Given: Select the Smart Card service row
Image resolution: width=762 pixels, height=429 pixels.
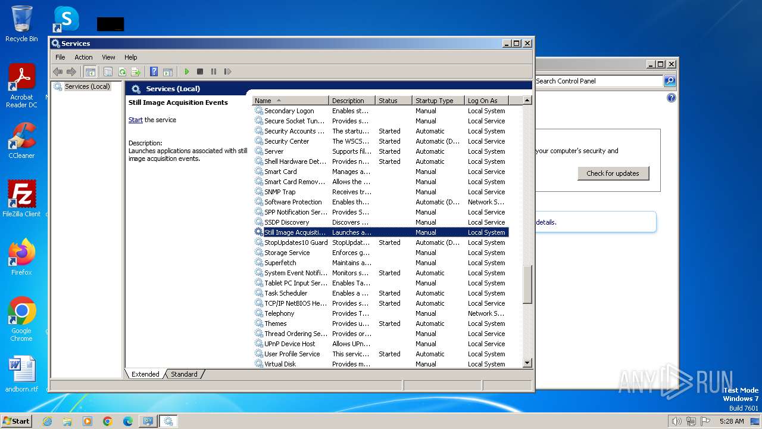Looking at the screenshot, I should (x=381, y=172).
